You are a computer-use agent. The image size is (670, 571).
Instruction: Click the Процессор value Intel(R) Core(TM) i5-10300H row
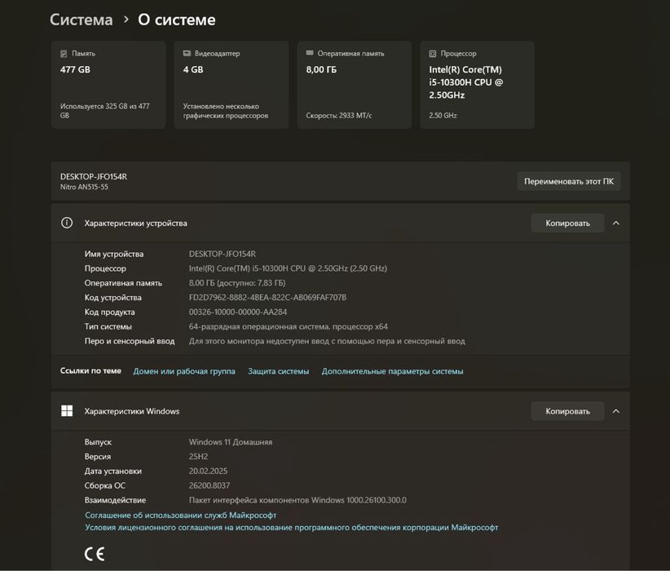click(288, 268)
